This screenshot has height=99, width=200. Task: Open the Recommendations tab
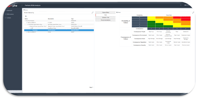[105, 20]
